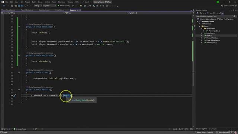
Task: Click Start Without Debugging play outline icon
Action: [73, 6]
